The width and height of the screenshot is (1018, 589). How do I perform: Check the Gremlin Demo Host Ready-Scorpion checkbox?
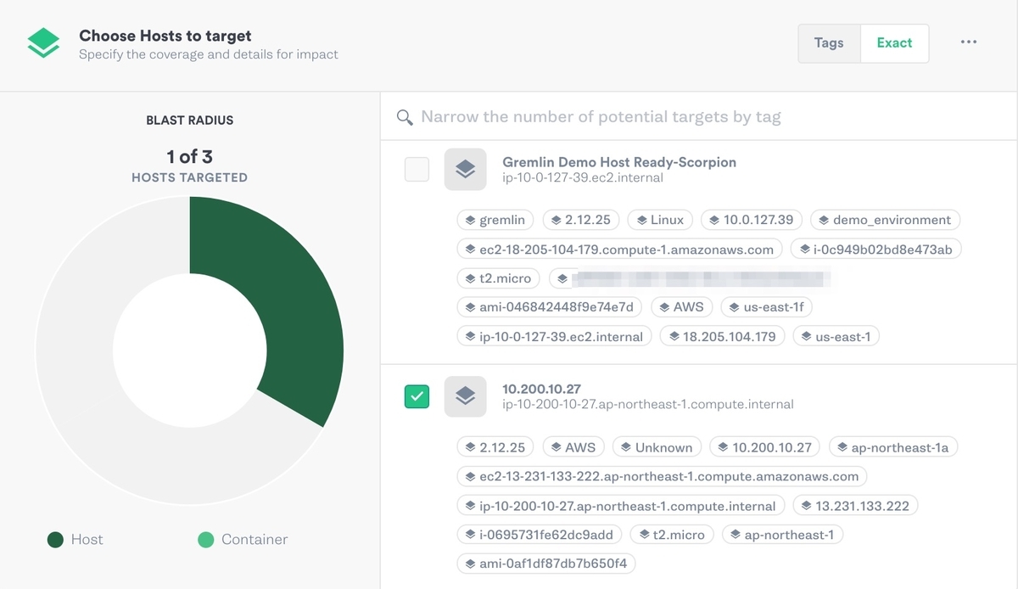[x=417, y=169]
